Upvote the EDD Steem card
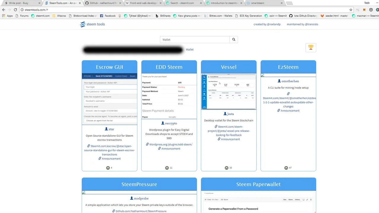The height and width of the screenshot is (213, 379). click(167, 168)
